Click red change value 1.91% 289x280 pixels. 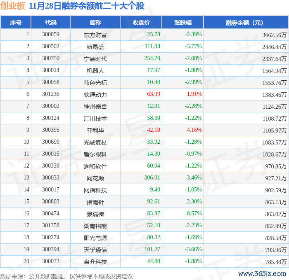(x=194, y=94)
